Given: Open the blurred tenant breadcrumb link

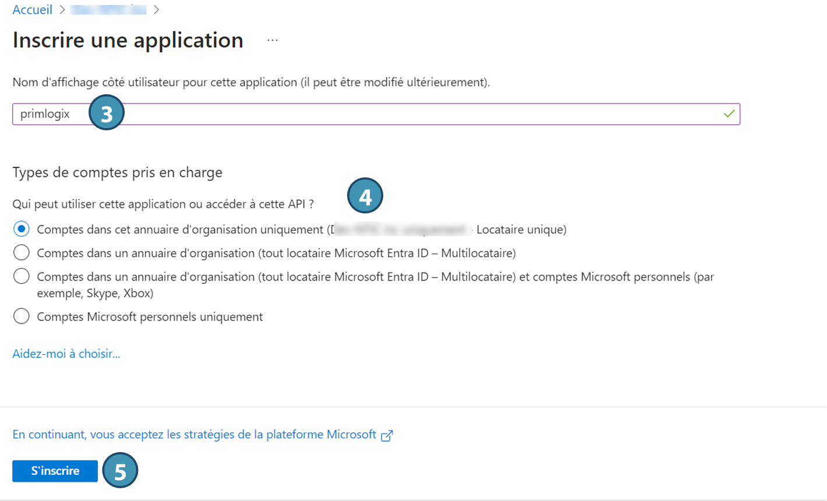Looking at the screenshot, I should pos(108,10).
